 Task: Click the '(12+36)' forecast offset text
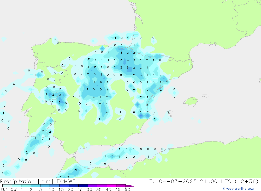pos(247,181)
